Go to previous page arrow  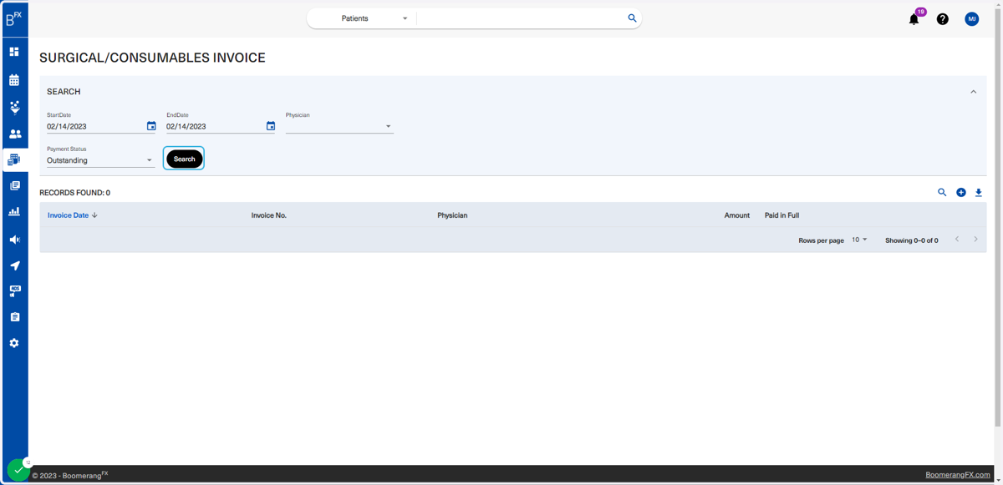click(x=957, y=240)
